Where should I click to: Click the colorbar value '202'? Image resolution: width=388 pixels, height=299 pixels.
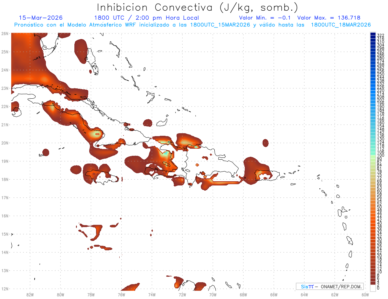[381, 100]
